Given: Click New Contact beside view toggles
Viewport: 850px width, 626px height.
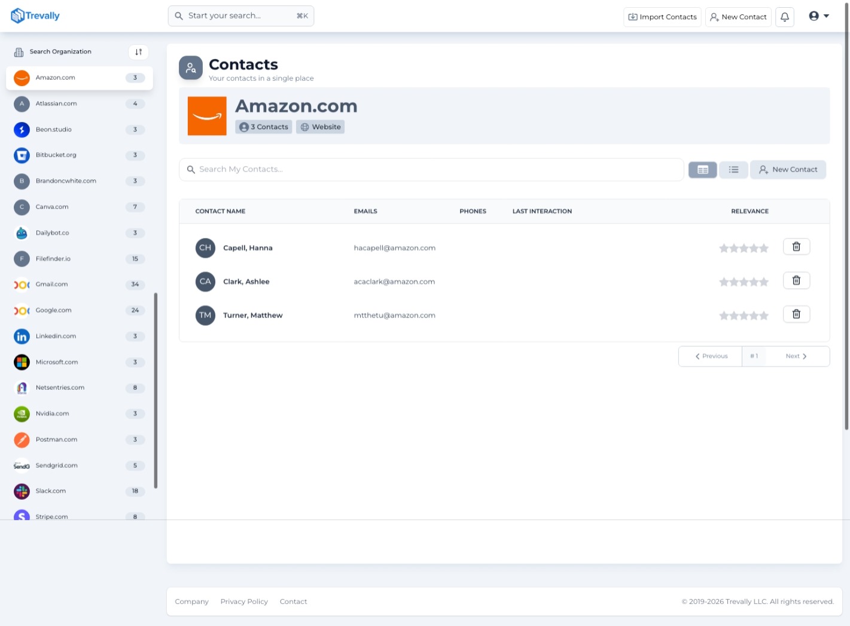Looking at the screenshot, I should point(788,170).
